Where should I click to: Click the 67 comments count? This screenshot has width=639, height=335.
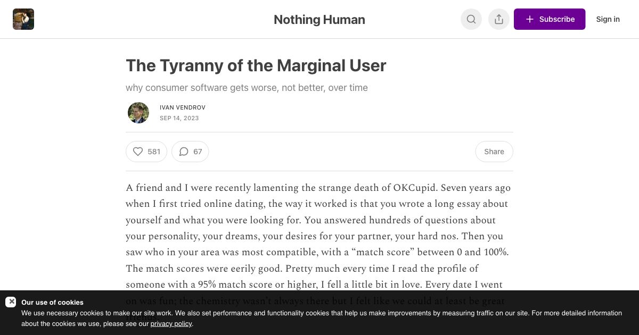(x=198, y=152)
